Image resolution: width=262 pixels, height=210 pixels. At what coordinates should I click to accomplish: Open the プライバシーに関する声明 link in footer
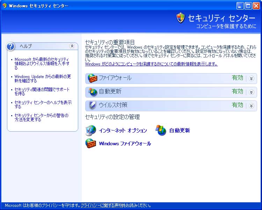(102, 205)
